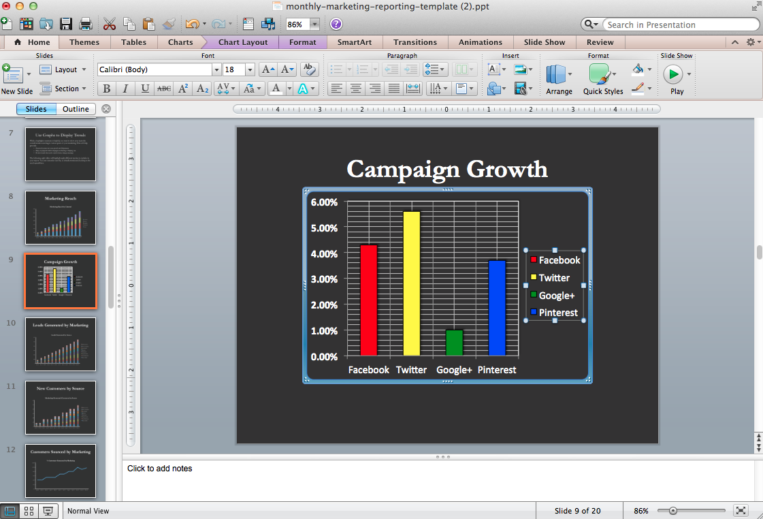Open the font size dropdown
The image size is (763, 519).
point(250,69)
